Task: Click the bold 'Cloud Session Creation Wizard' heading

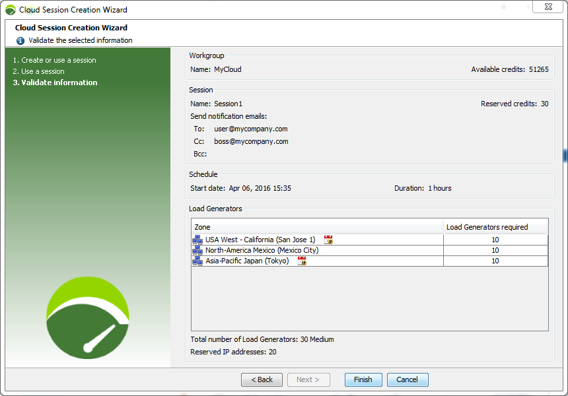Action: coord(71,28)
